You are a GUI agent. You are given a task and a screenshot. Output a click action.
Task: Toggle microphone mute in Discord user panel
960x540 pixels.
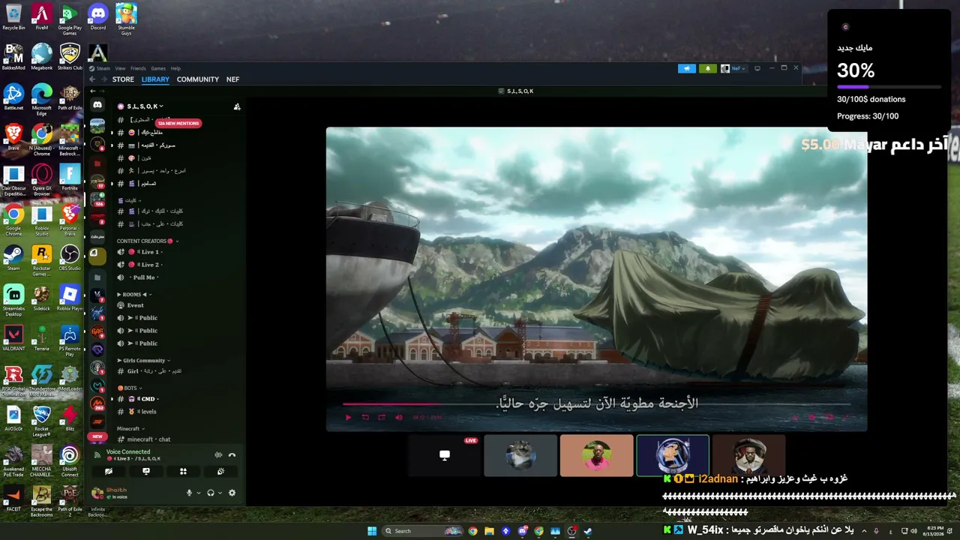tap(189, 493)
